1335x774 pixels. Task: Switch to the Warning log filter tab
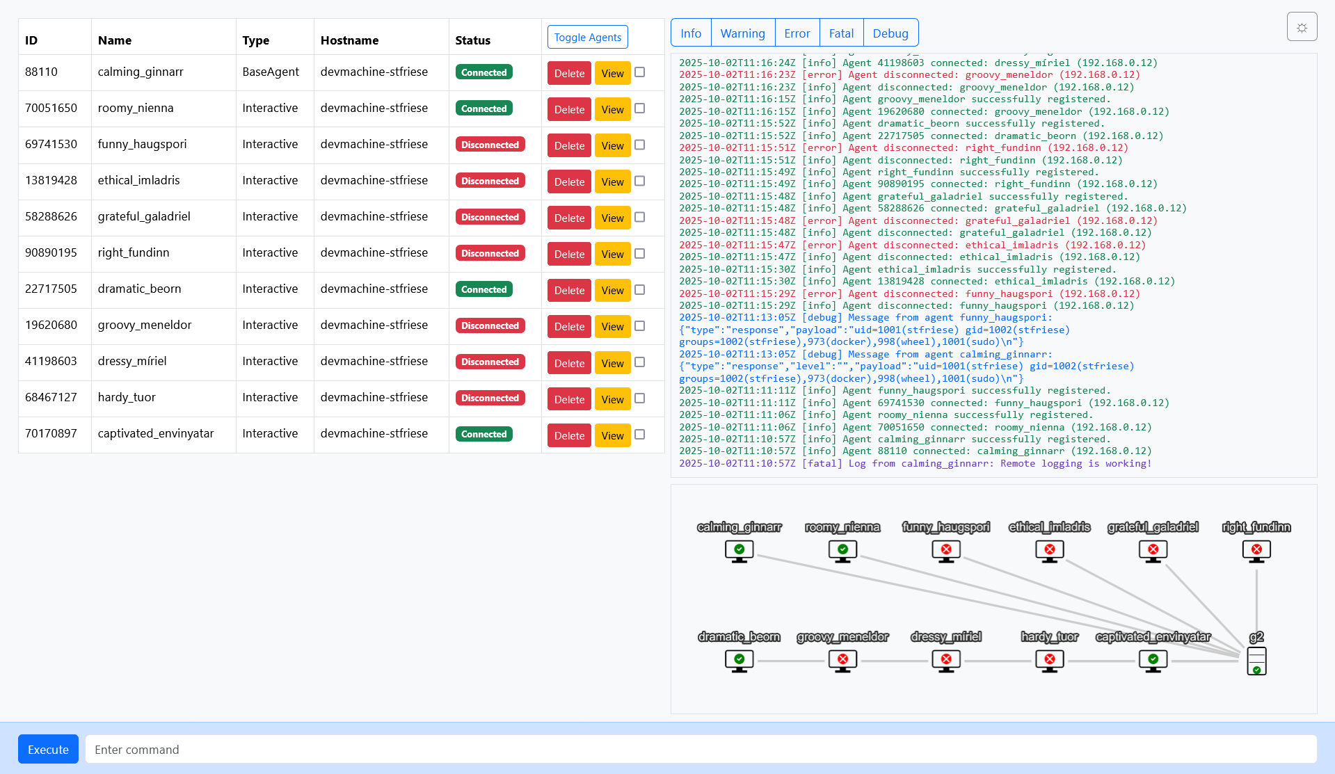coord(742,33)
